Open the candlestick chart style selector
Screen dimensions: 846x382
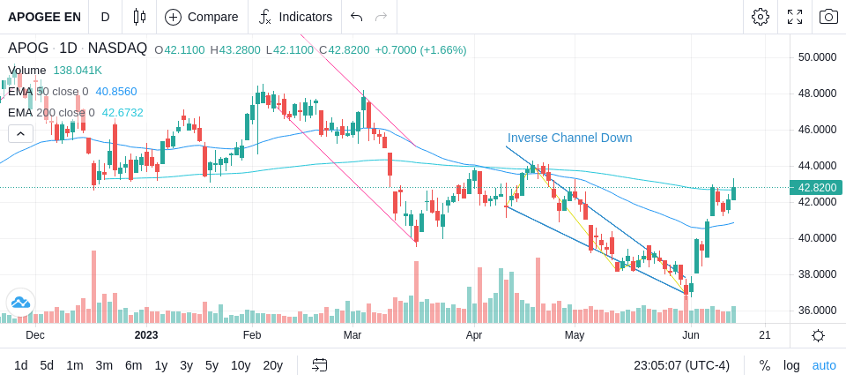coord(139,17)
